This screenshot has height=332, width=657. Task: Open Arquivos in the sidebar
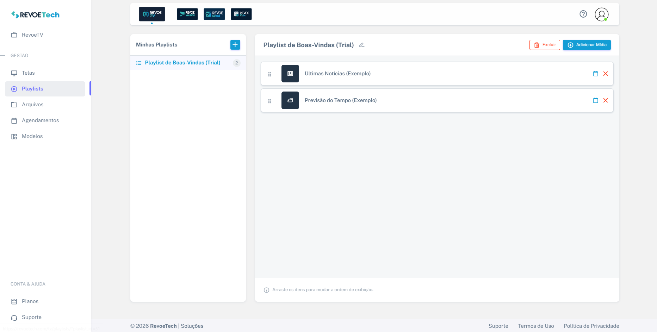point(32,105)
